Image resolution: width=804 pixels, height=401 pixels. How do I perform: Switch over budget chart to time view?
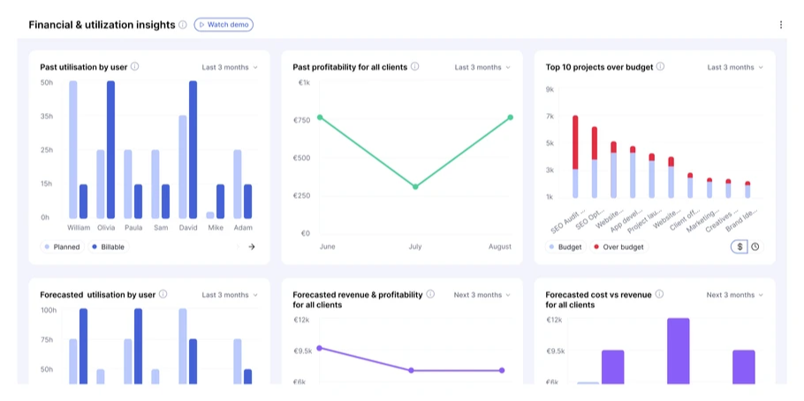click(x=755, y=247)
